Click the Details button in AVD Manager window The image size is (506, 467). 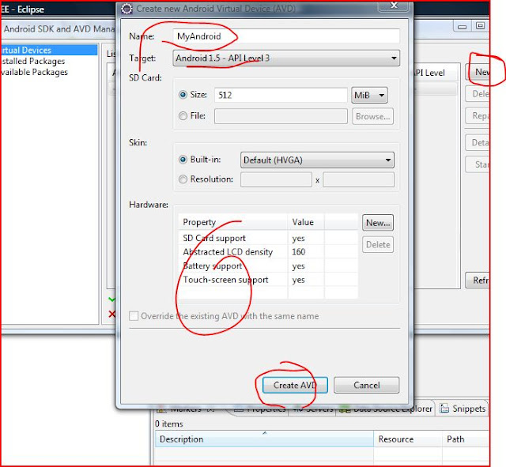coord(478,142)
